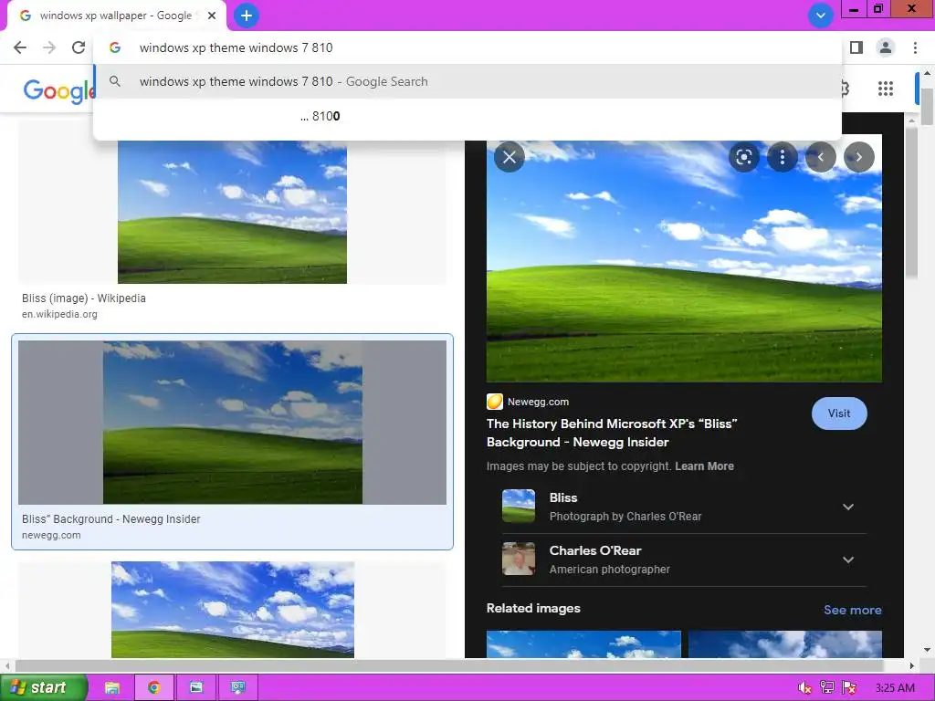Open the Start menu

(x=43, y=687)
